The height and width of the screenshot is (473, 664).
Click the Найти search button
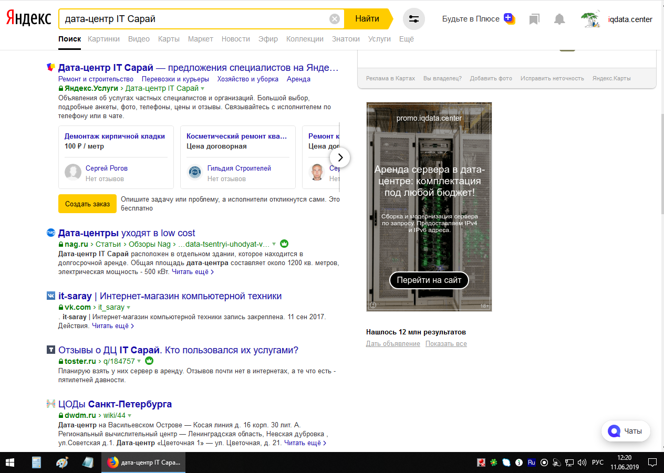pyautogui.click(x=367, y=19)
